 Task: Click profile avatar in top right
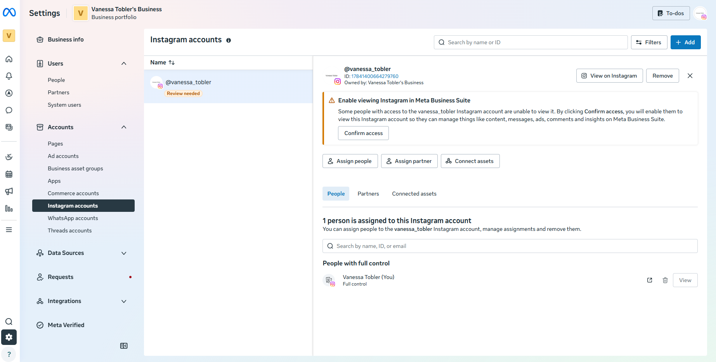pos(700,14)
